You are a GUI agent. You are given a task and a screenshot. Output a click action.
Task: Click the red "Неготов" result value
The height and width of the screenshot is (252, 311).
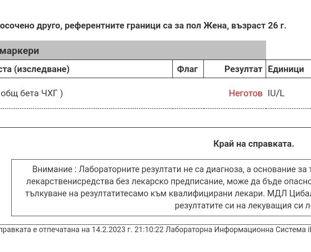(x=245, y=93)
